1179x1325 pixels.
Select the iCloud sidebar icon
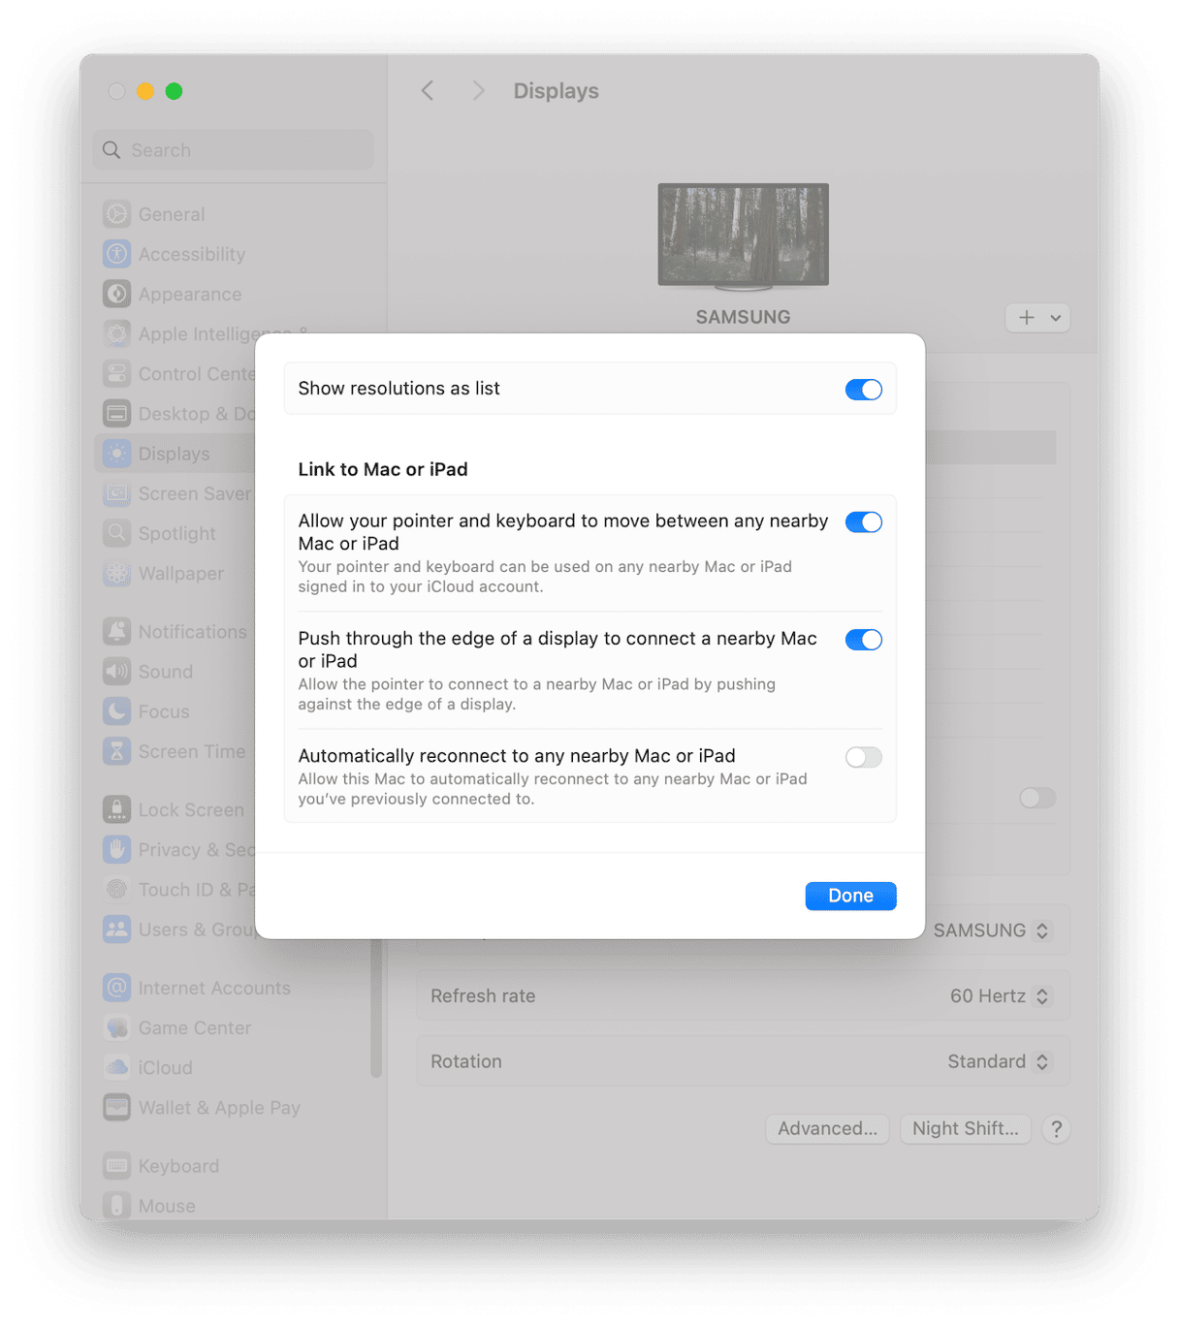coord(117,1067)
